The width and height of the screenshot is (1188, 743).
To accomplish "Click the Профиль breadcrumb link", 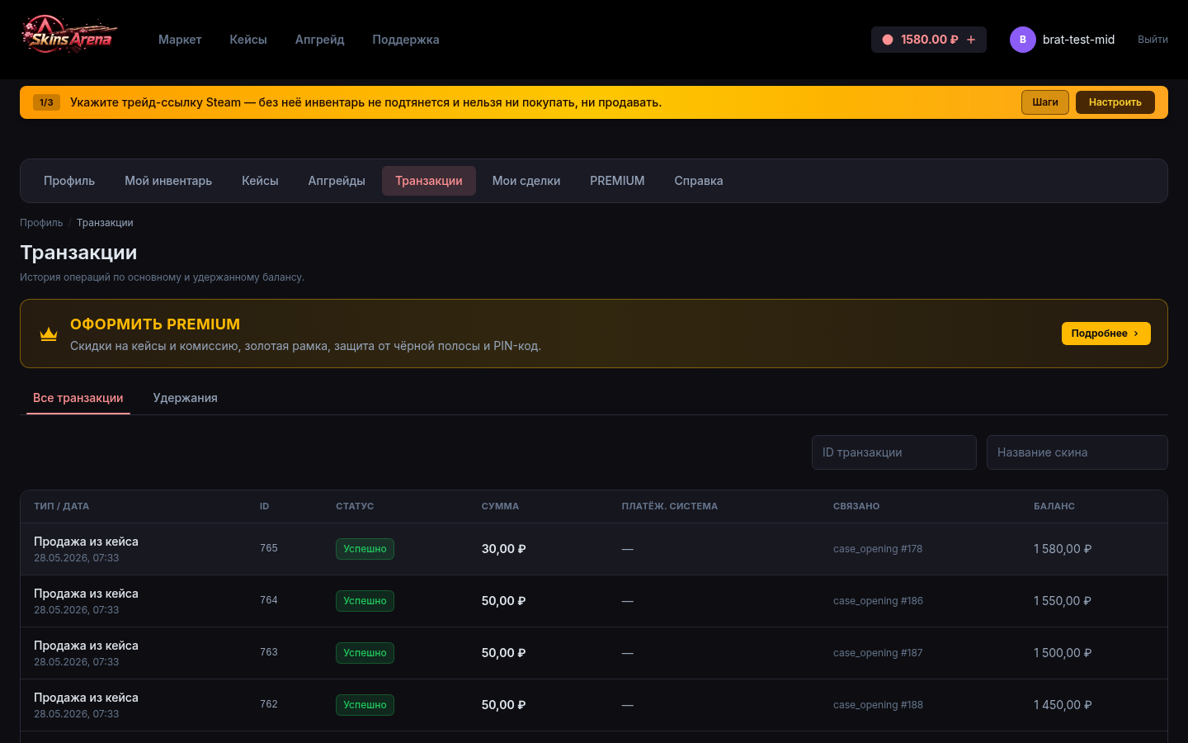I will (x=41, y=223).
